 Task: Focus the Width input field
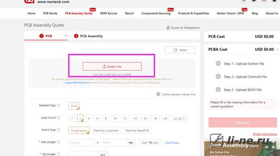[114, 143]
